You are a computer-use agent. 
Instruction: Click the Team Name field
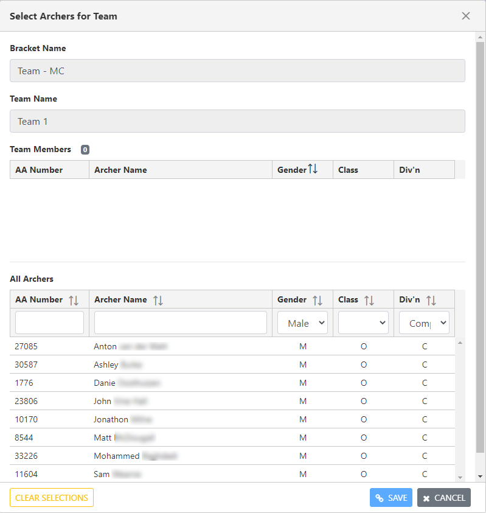point(237,121)
